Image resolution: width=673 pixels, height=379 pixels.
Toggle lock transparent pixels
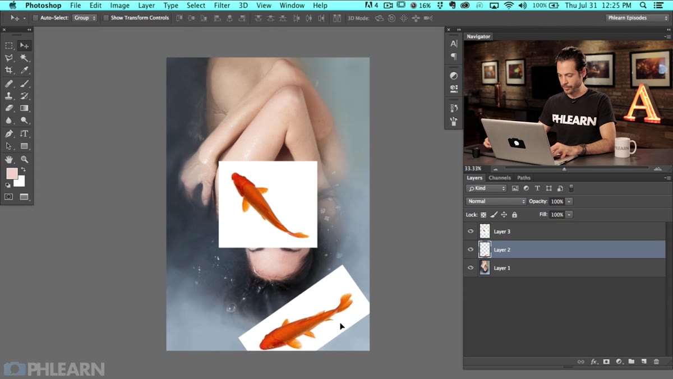483,215
